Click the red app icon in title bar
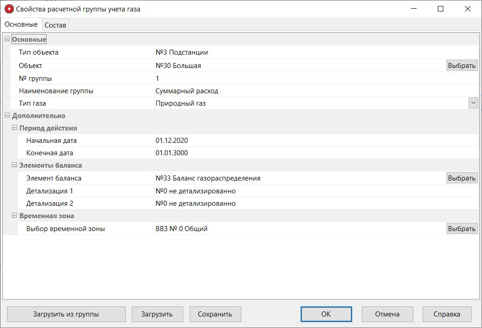The width and height of the screenshot is (482, 328). pyautogui.click(x=9, y=9)
